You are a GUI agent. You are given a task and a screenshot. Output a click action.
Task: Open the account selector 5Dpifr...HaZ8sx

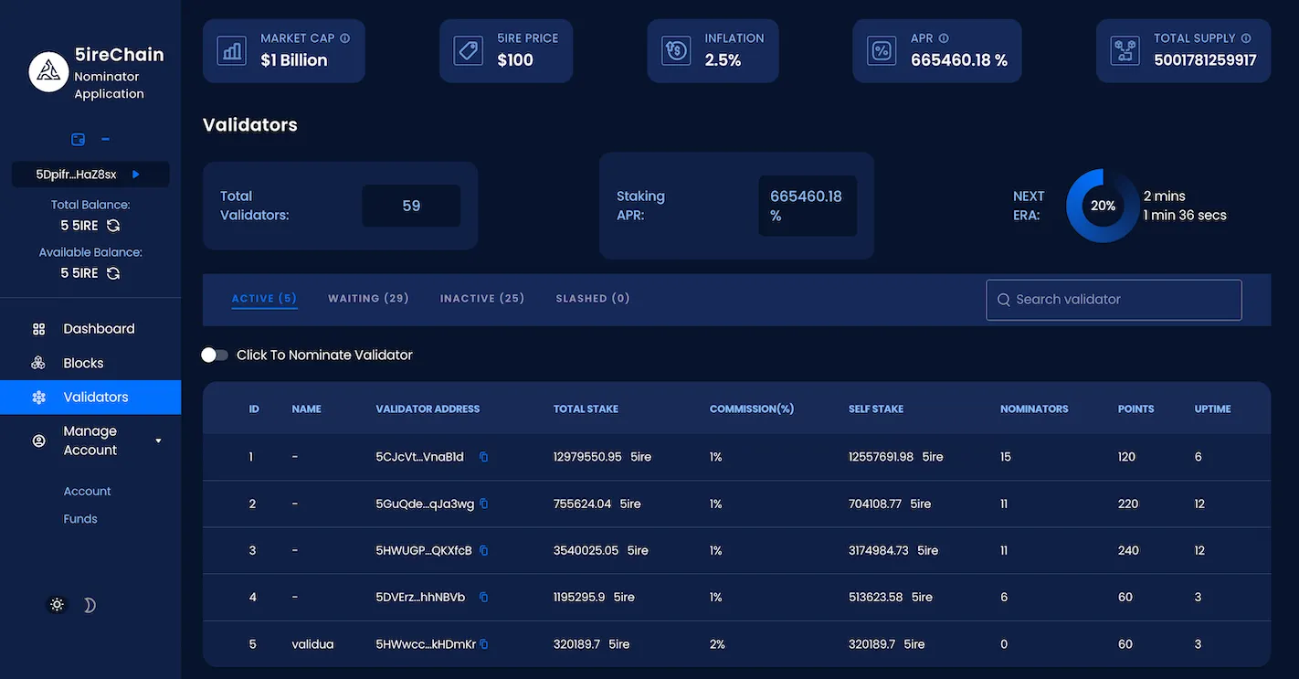pos(90,174)
